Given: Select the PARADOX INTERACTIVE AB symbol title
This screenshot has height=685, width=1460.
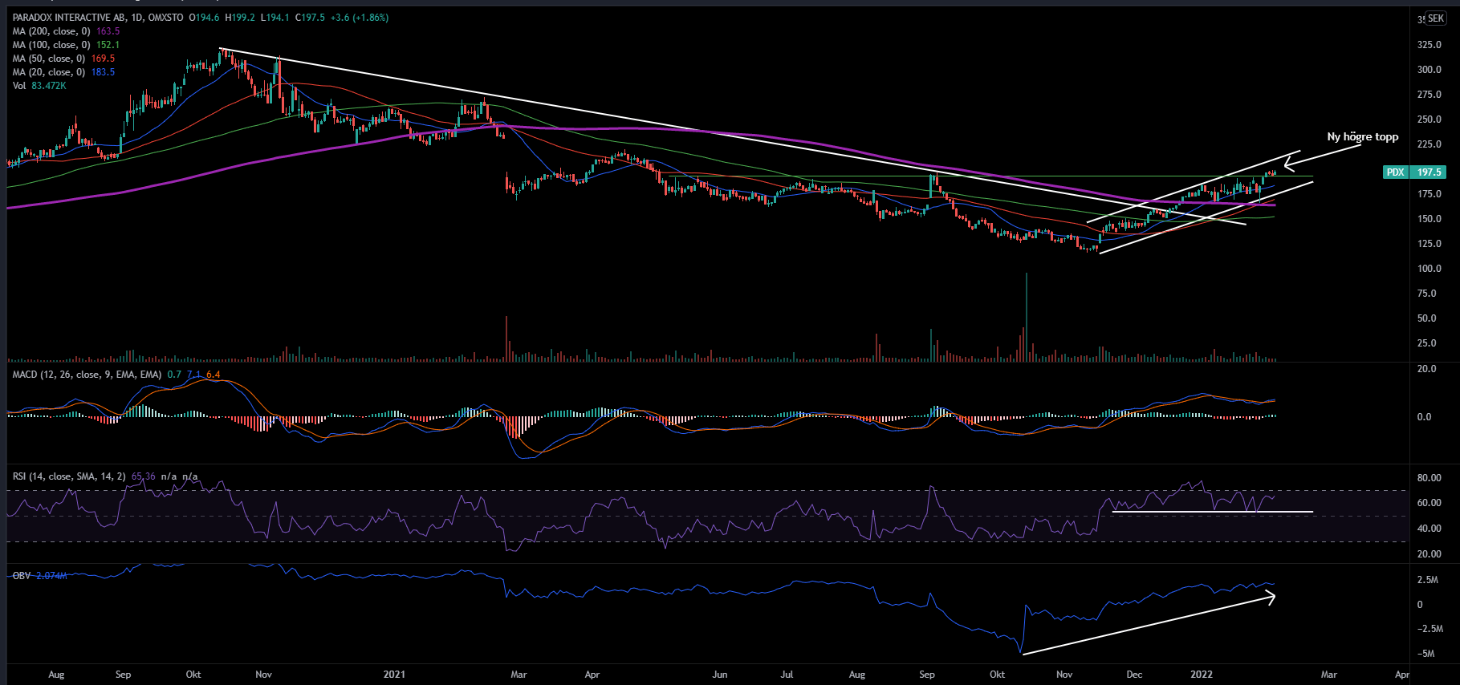Looking at the screenshot, I should click(75, 18).
